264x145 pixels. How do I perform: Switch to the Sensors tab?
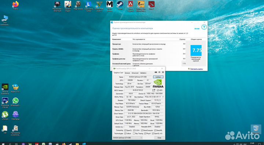pyautogui.click(x=127, y=73)
